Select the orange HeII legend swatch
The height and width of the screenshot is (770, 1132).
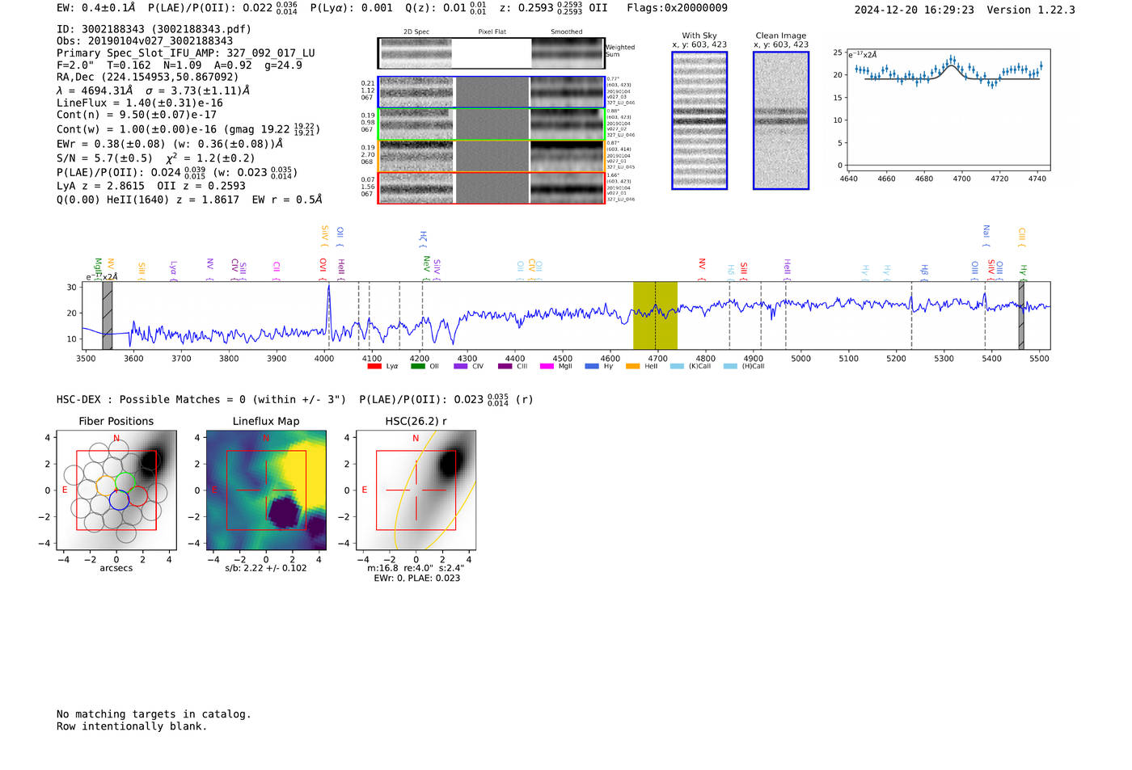click(632, 366)
